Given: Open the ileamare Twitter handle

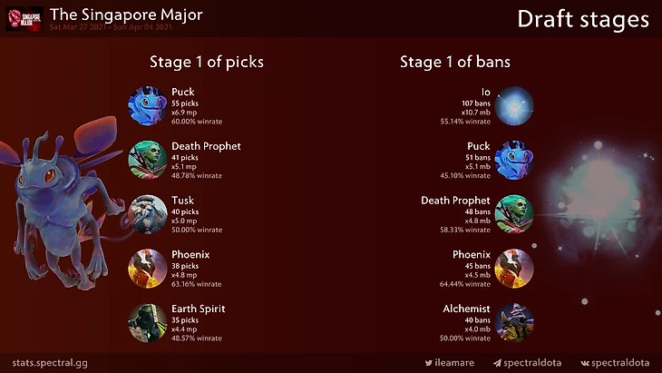Looking at the screenshot, I should click(452, 363).
